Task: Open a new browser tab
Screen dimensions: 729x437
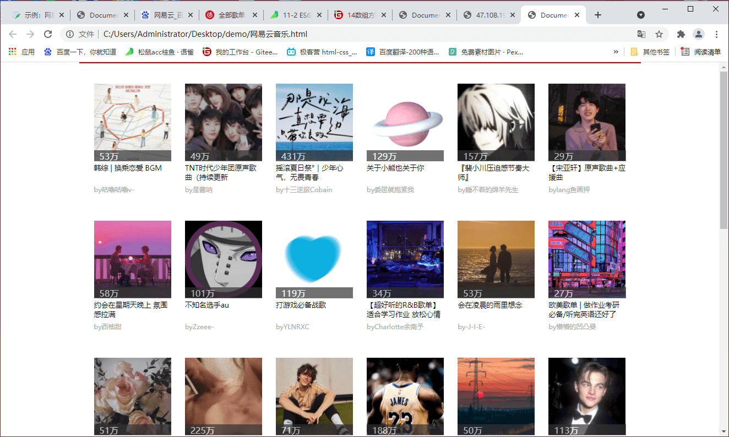Action: (x=598, y=15)
